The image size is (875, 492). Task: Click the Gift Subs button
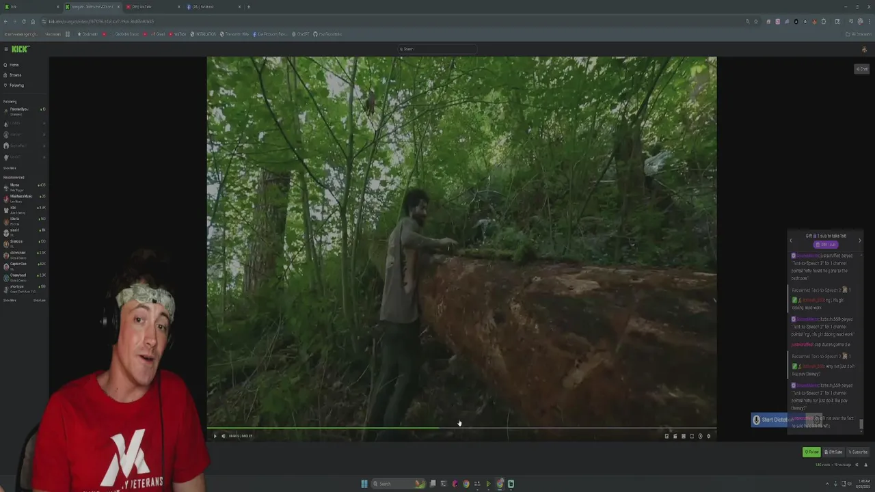click(833, 452)
